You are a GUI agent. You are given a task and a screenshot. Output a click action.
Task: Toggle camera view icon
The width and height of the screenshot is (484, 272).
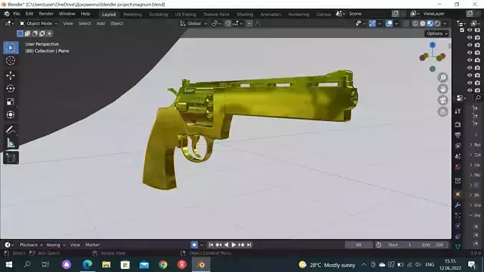443,100
